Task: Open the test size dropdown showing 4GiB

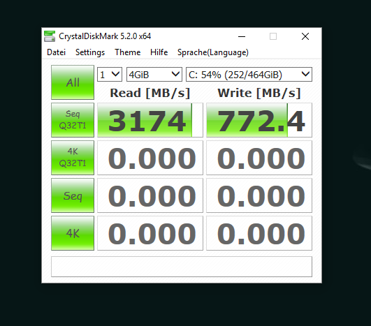Action: pos(154,75)
